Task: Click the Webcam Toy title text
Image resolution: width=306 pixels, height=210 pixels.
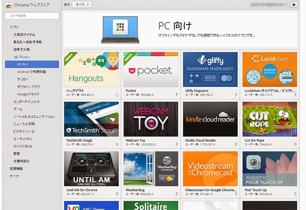Action: tap(135, 140)
